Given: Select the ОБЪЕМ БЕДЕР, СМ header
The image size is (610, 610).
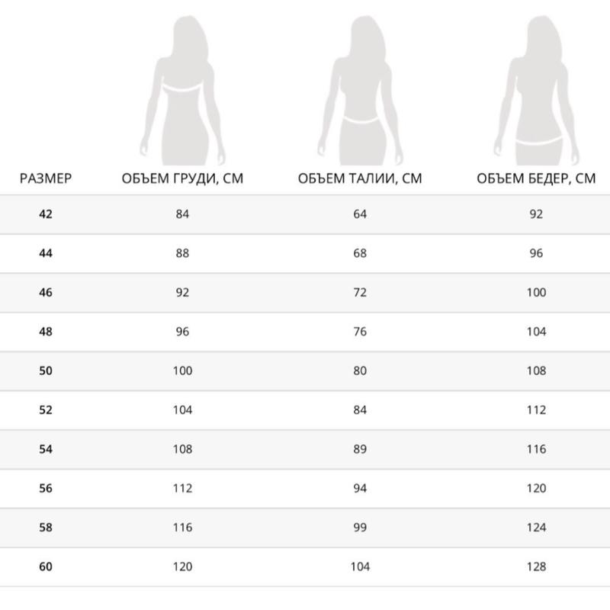Looking at the screenshot, I should click(536, 179).
